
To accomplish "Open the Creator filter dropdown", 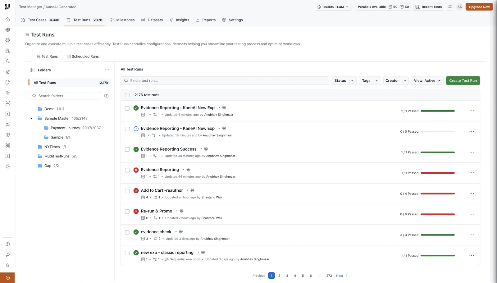I will [x=396, y=80].
